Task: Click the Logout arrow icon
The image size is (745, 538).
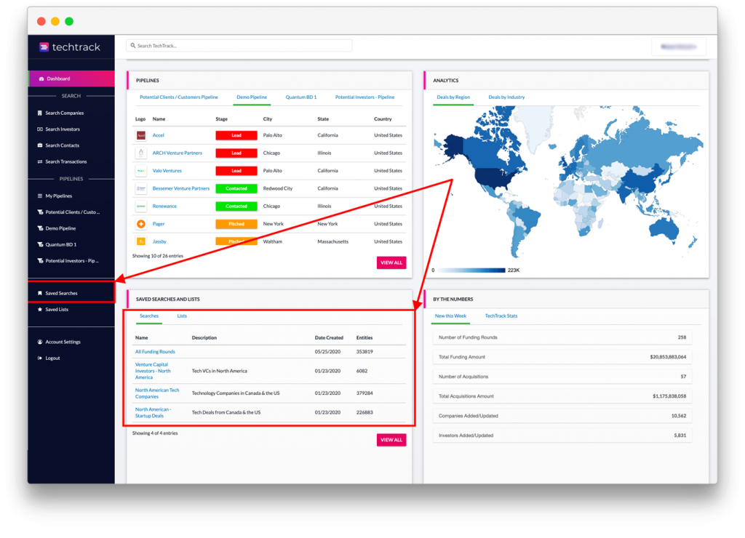Action: click(x=40, y=358)
